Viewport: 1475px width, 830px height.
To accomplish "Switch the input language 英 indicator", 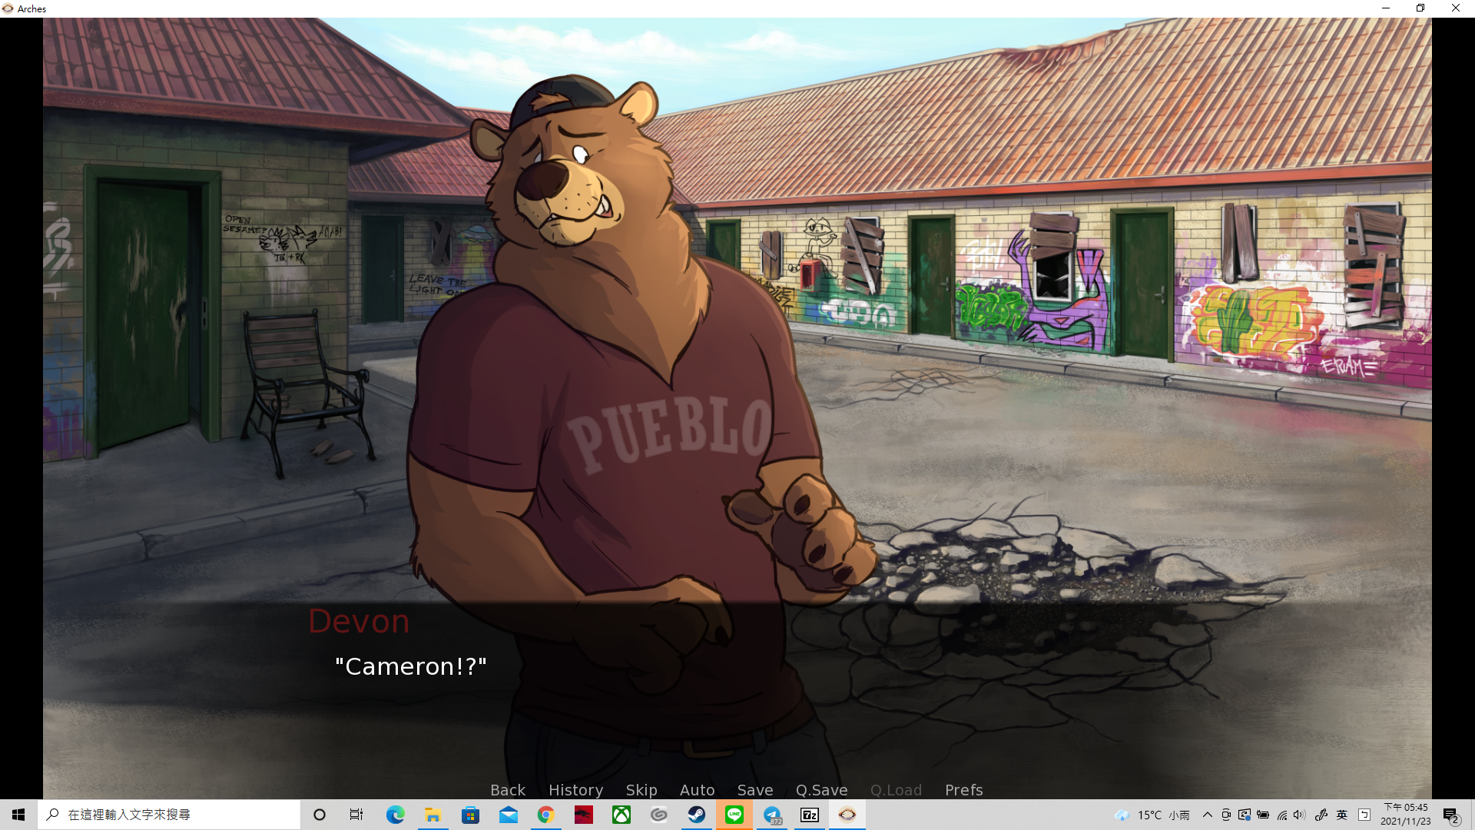I will [x=1342, y=815].
